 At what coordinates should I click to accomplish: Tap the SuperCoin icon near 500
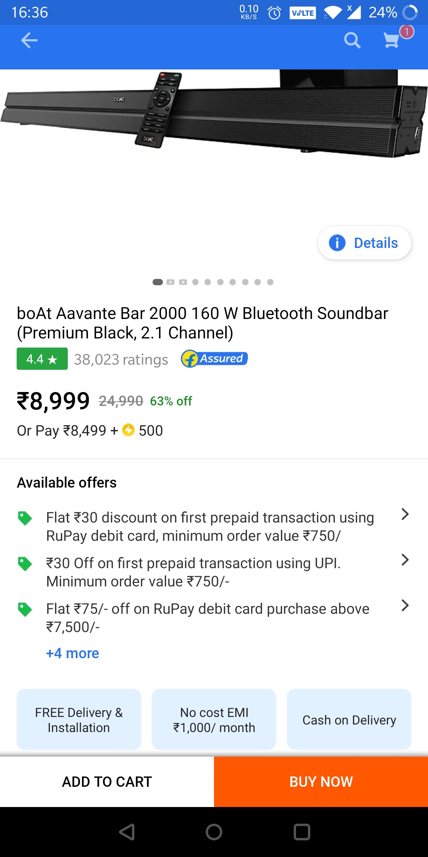tap(128, 430)
